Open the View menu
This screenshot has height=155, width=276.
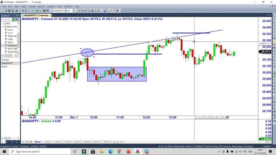click(x=16, y=6)
